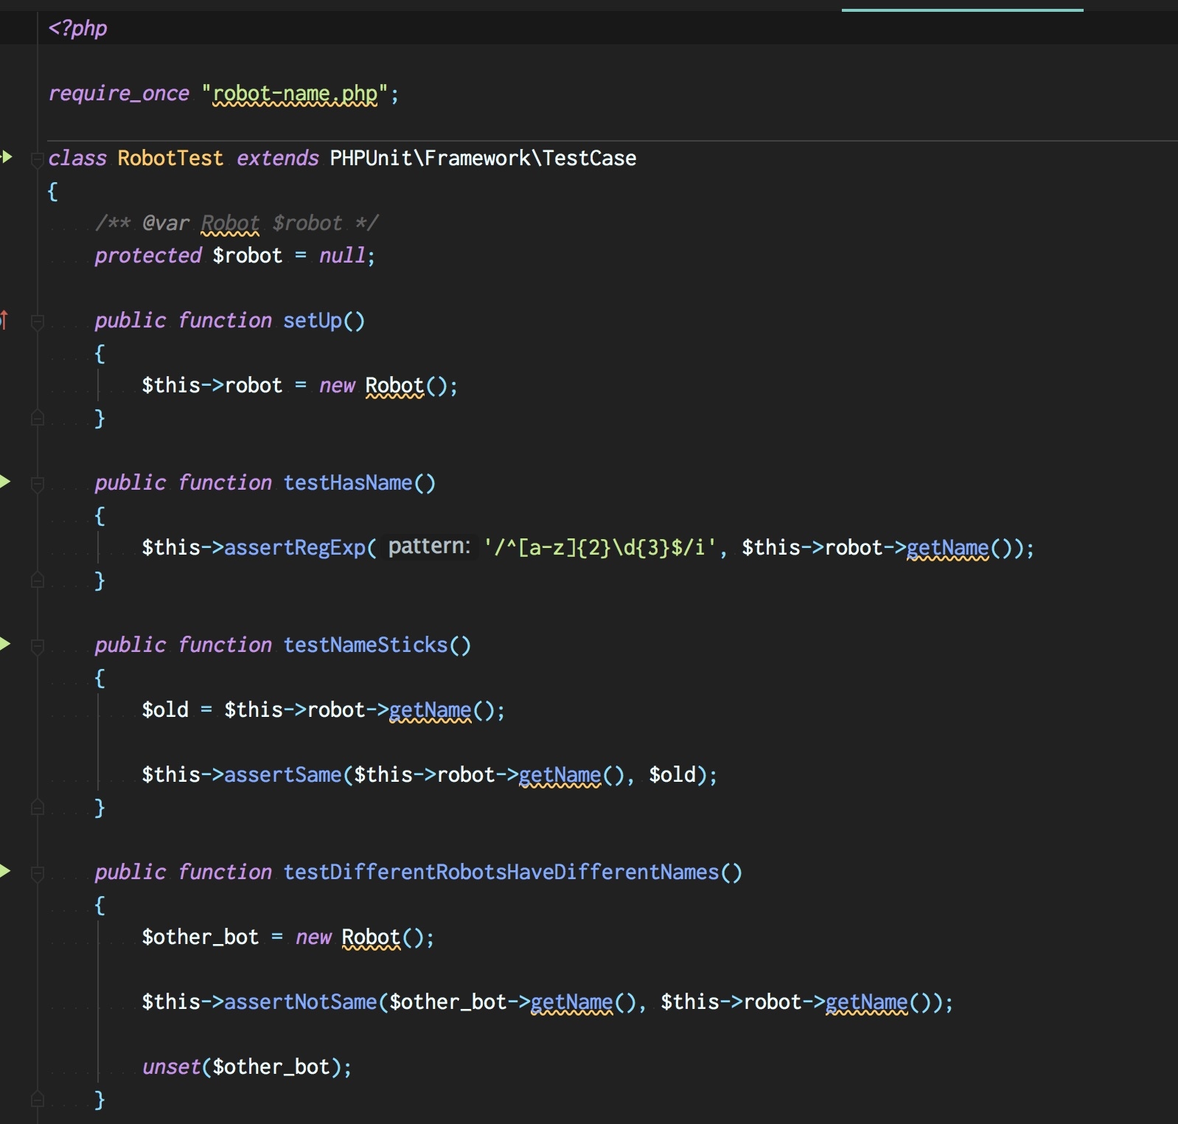The width and height of the screenshot is (1178, 1124).
Task: Collapse the RobotTest class fold marker
Action: pyautogui.click(x=37, y=159)
